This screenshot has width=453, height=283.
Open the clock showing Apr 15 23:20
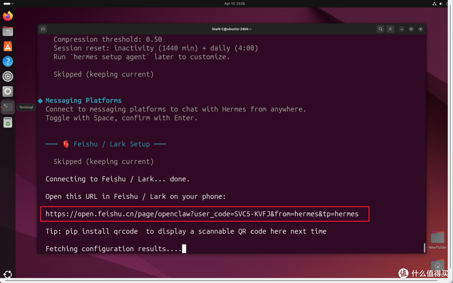click(234, 4)
